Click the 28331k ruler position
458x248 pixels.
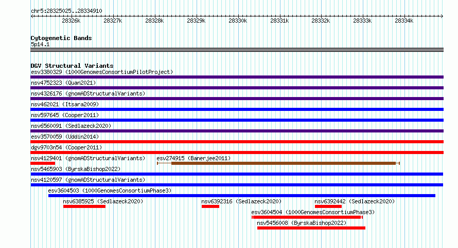[x=279, y=21]
